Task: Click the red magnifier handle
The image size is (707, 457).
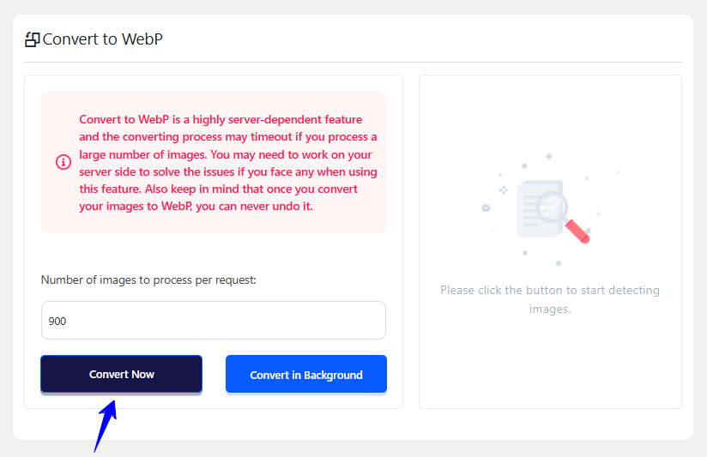Action: [x=579, y=232]
